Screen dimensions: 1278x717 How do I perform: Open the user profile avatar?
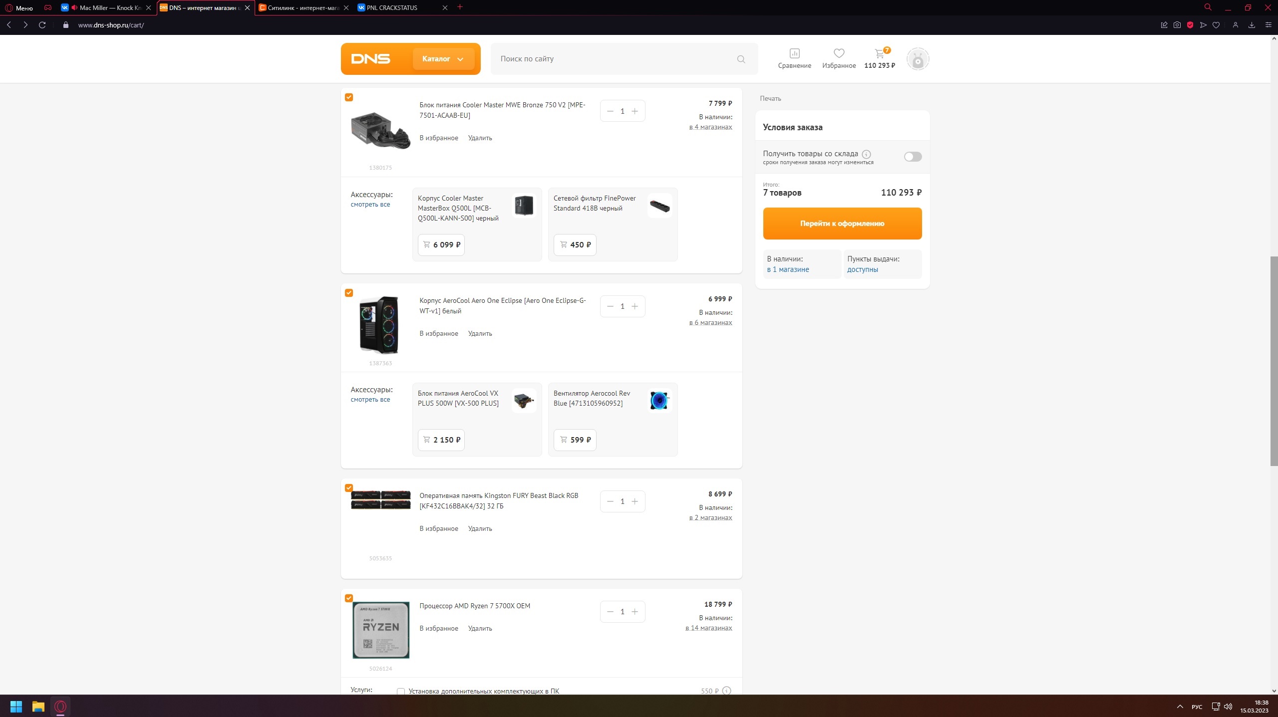[x=918, y=59]
